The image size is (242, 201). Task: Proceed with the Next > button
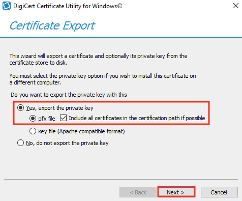(x=176, y=192)
